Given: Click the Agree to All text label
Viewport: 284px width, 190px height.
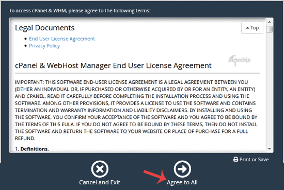Looking at the screenshot, I should click(x=182, y=182).
